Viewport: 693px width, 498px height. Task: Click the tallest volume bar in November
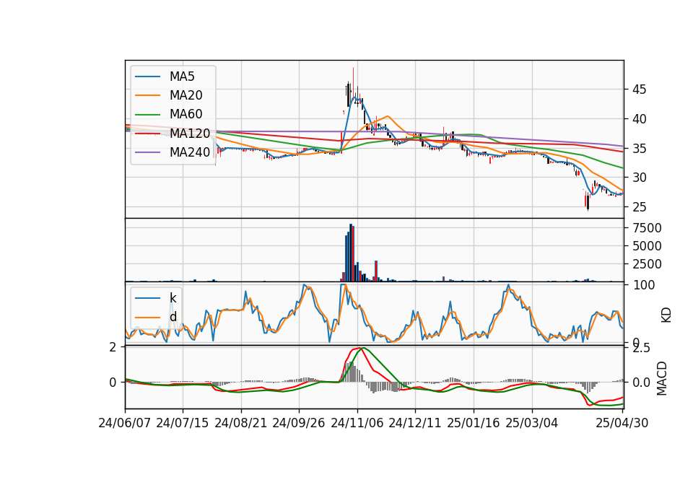coord(351,253)
